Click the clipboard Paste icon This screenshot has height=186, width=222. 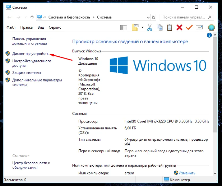pos(169,27)
